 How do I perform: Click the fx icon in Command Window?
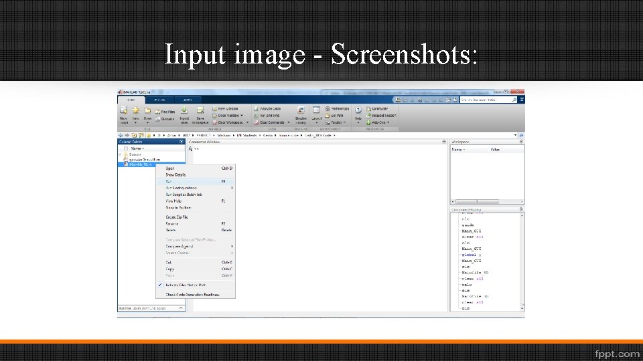[x=190, y=149]
